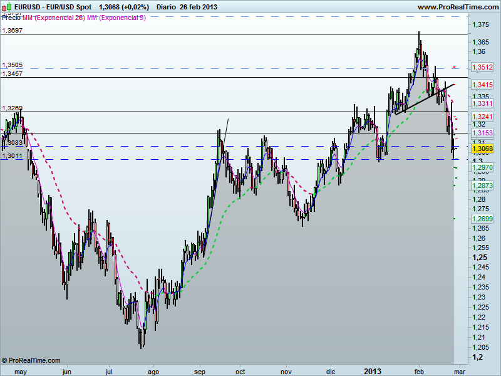This screenshot has width=501, height=376.
Task: Click the Precio indicator label
Action: click(11, 18)
